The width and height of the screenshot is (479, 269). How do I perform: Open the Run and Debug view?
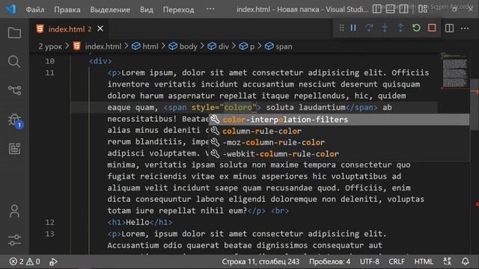click(x=14, y=120)
